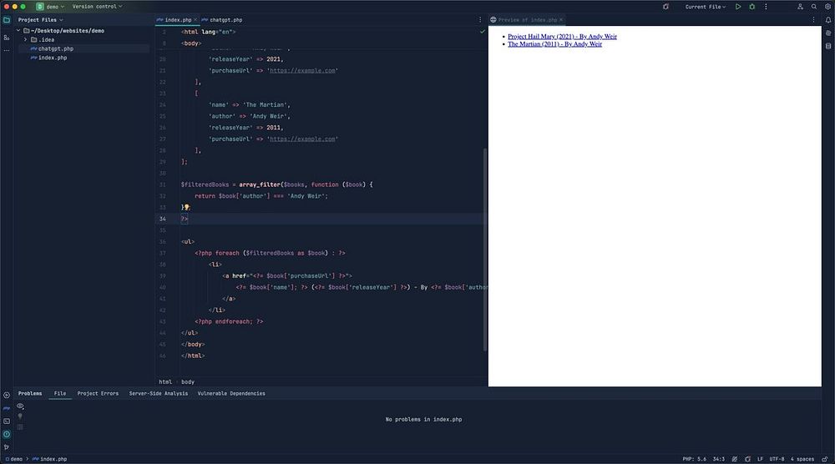Image resolution: width=835 pixels, height=464 pixels.
Task: Collapse the ~/Desktop/websites/demo root folder
Action: (x=18, y=30)
